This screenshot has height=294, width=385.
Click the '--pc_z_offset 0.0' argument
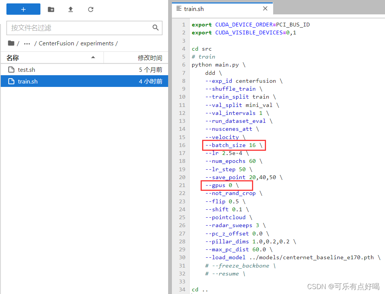(x=234, y=233)
